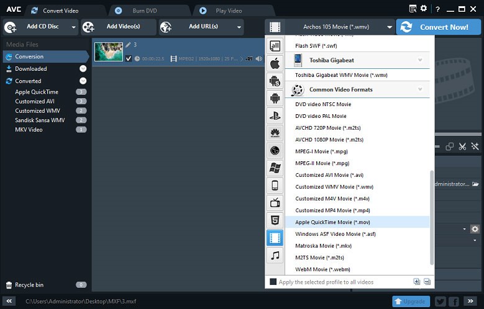The height and width of the screenshot is (309, 484).
Task: Open the settings gear in options panel
Action: (x=475, y=229)
